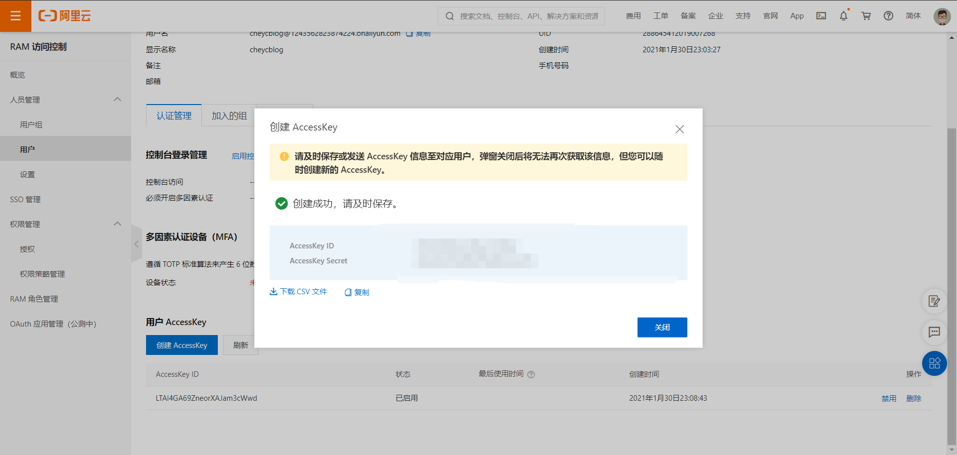Image resolution: width=957 pixels, height=455 pixels.
Task: Open the hamburger main menu
Action: coord(15,16)
